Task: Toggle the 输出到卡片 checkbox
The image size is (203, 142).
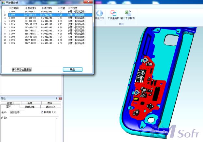Action: 42,112
